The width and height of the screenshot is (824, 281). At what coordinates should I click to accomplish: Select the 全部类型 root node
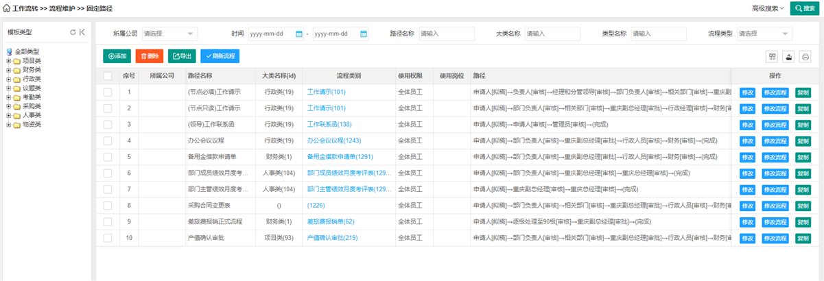click(27, 51)
